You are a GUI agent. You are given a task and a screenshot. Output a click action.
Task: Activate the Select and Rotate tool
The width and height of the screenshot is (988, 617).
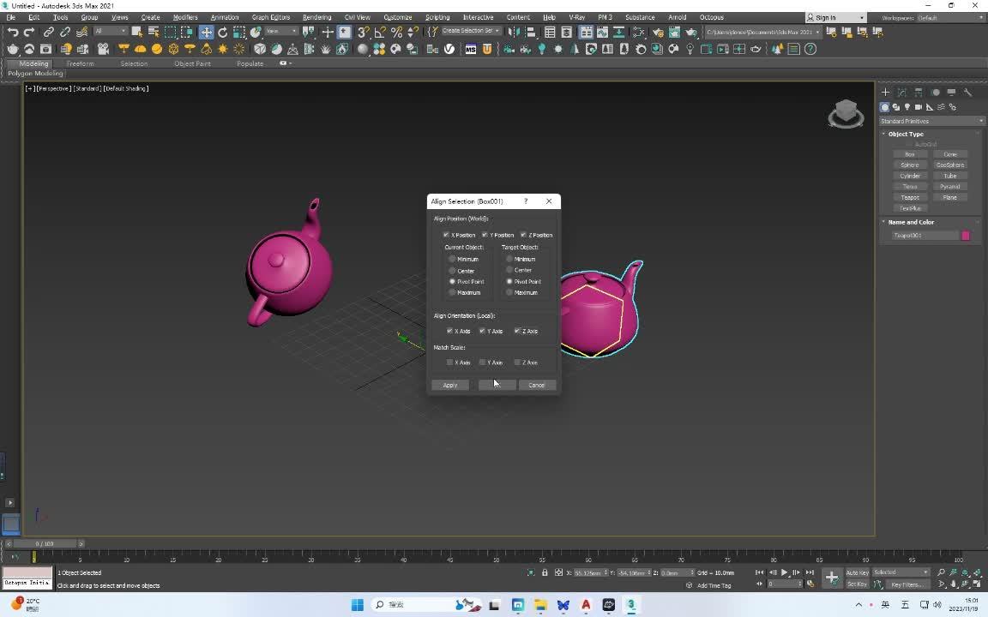coord(223,32)
